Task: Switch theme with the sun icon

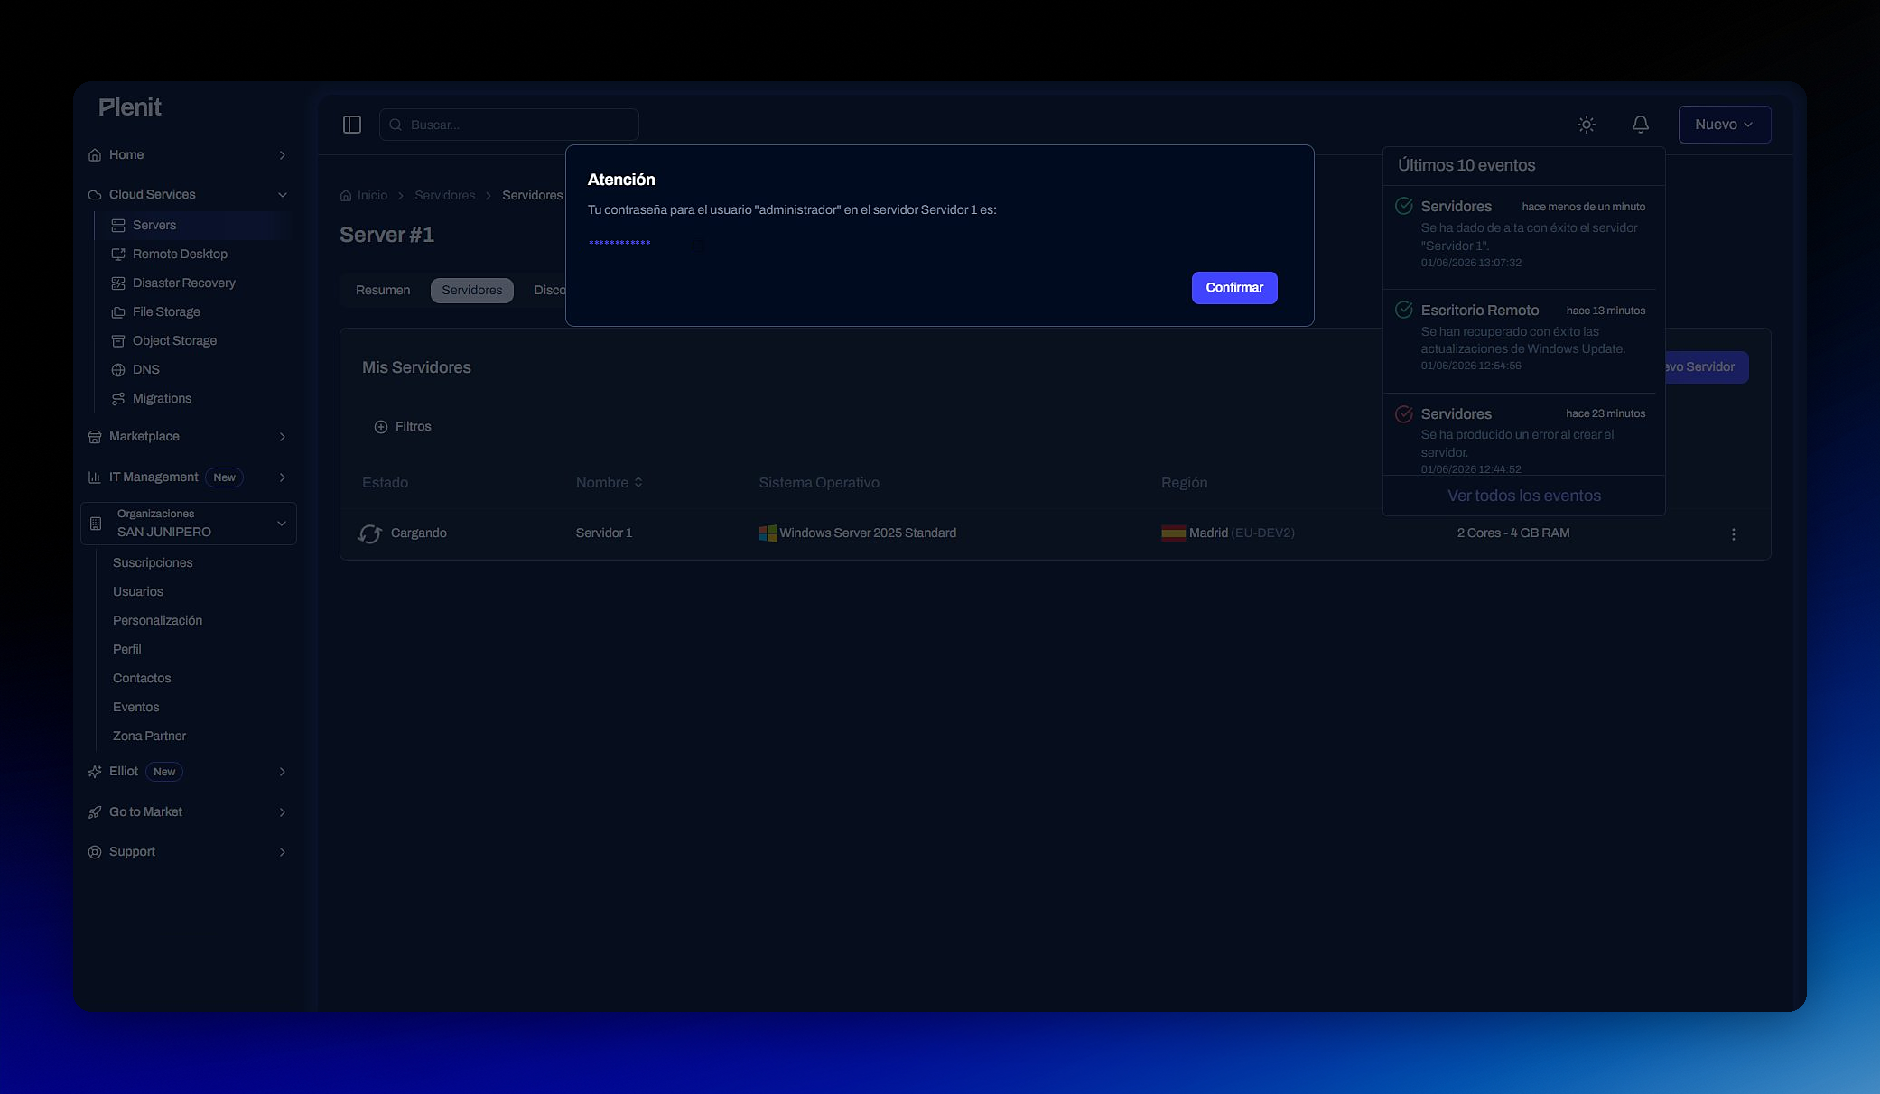Action: pos(1587,125)
